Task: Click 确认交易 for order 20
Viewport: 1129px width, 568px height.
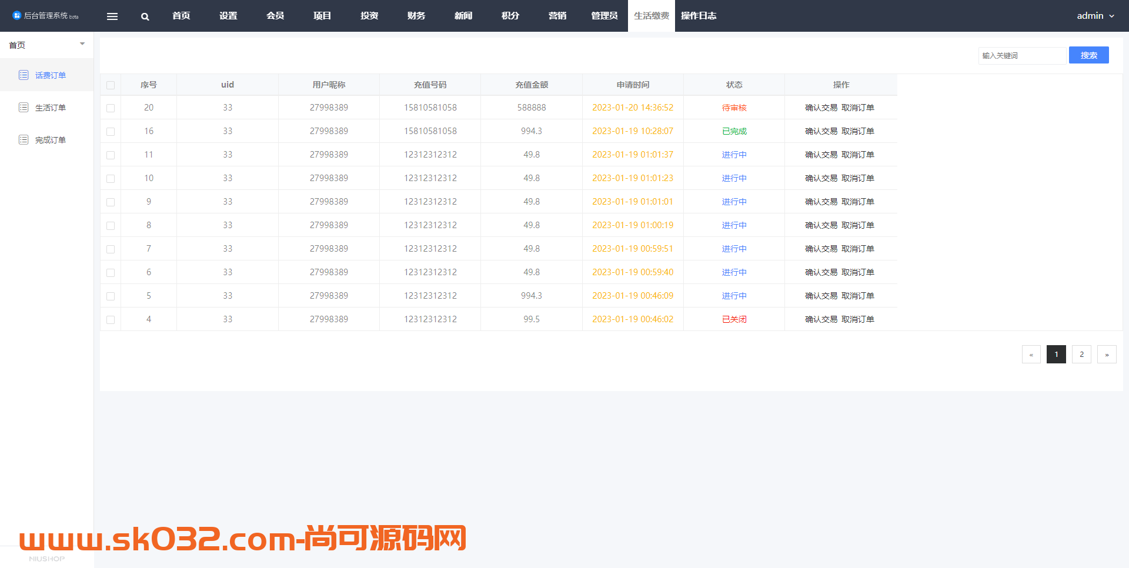Action: pyautogui.click(x=821, y=108)
